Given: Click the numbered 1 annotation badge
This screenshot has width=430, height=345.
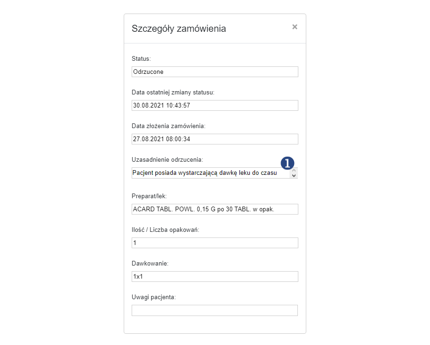Looking at the screenshot, I should point(288,164).
